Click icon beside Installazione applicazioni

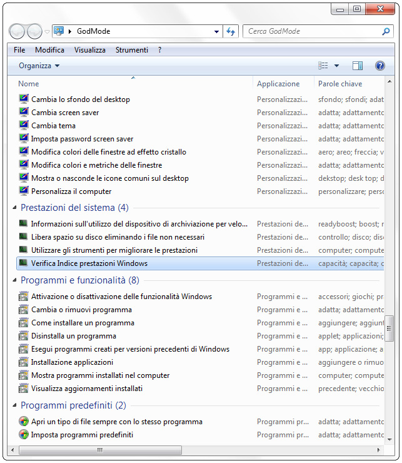pos(24,362)
